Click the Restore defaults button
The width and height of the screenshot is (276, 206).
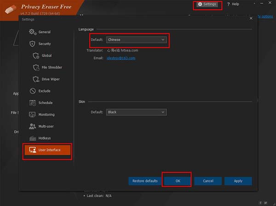[145, 181]
